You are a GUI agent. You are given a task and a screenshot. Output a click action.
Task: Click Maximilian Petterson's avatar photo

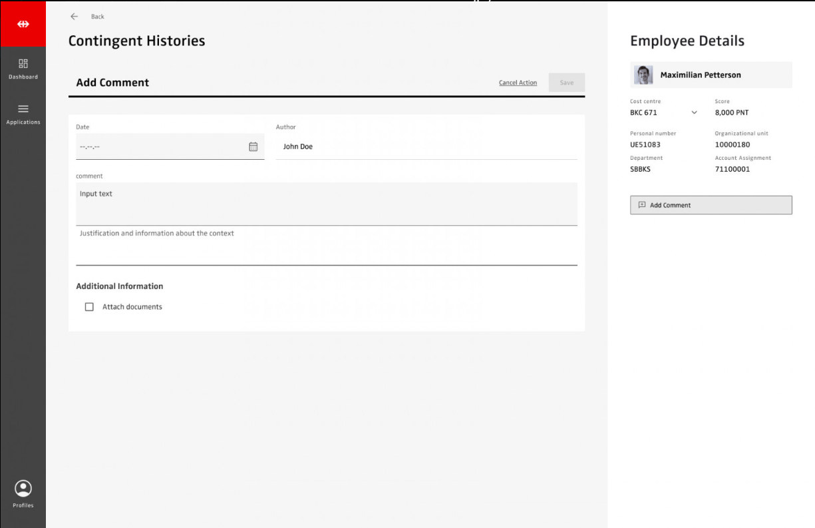643,75
